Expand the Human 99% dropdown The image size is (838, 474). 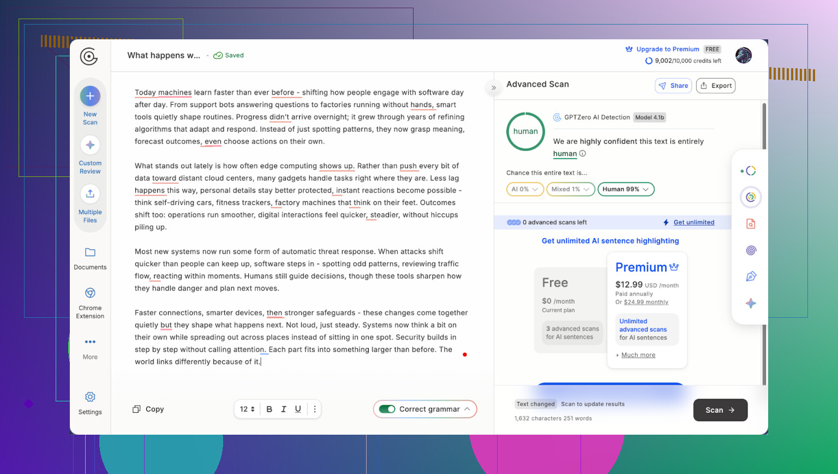click(x=626, y=189)
